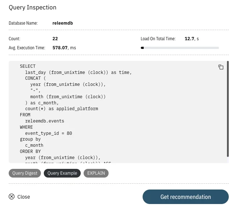Click the line with releemdb.events
236x208 pixels.
tap(45, 121)
